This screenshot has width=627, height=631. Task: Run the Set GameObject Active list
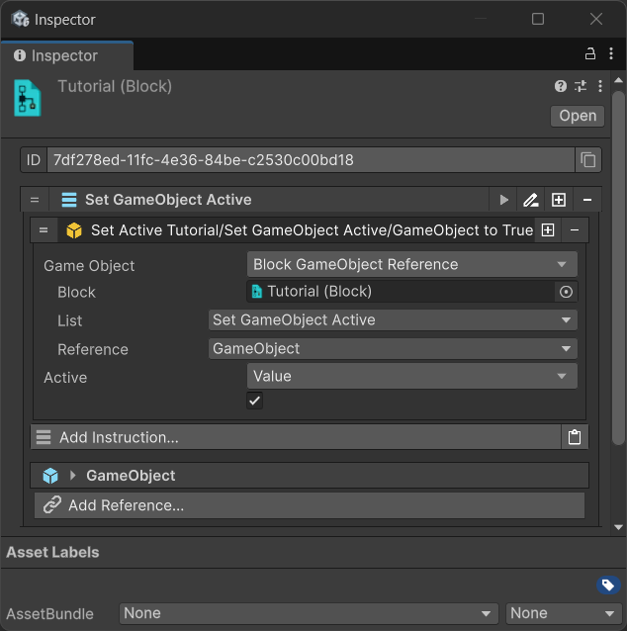coord(504,200)
